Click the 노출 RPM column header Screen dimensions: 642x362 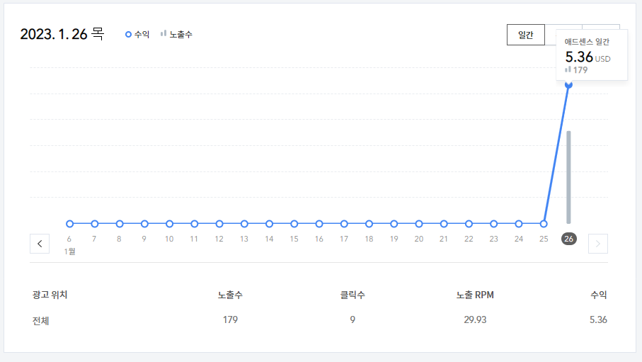475,295
